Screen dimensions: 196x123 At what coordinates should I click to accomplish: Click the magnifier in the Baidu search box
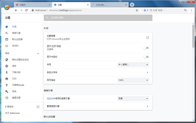click(x=185, y=10)
